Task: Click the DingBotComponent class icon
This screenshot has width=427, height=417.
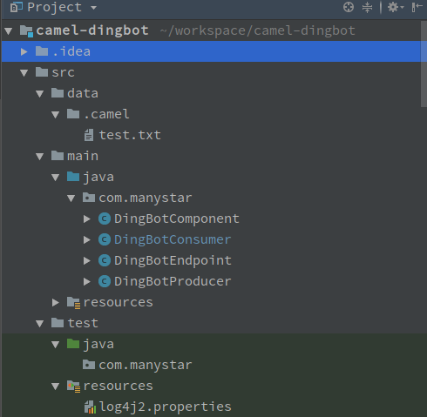Action: point(105,219)
